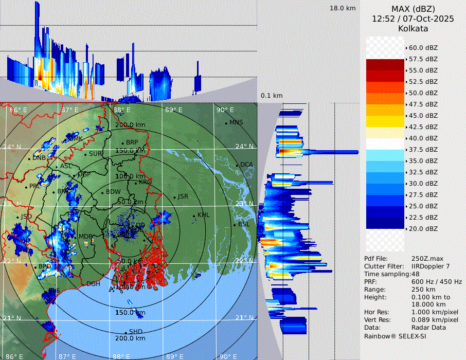
Task: Click the MNS station marker on the map
Action: pos(226,122)
